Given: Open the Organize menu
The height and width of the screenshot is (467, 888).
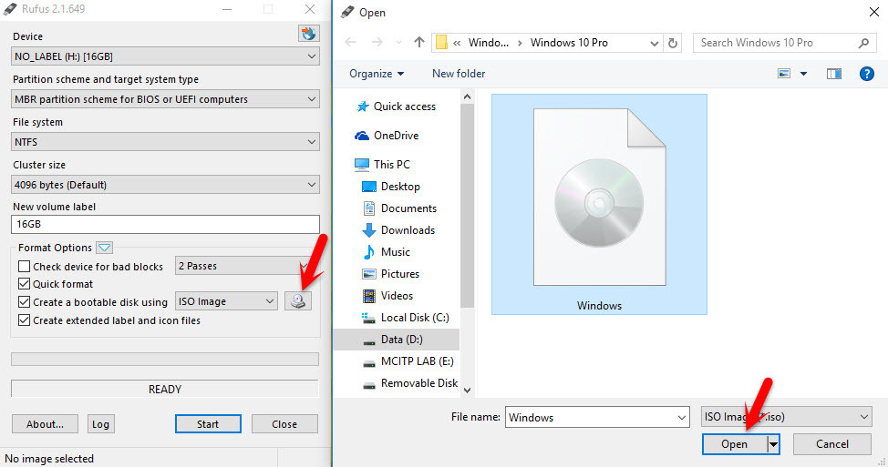Looking at the screenshot, I should pyautogui.click(x=377, y=74).
